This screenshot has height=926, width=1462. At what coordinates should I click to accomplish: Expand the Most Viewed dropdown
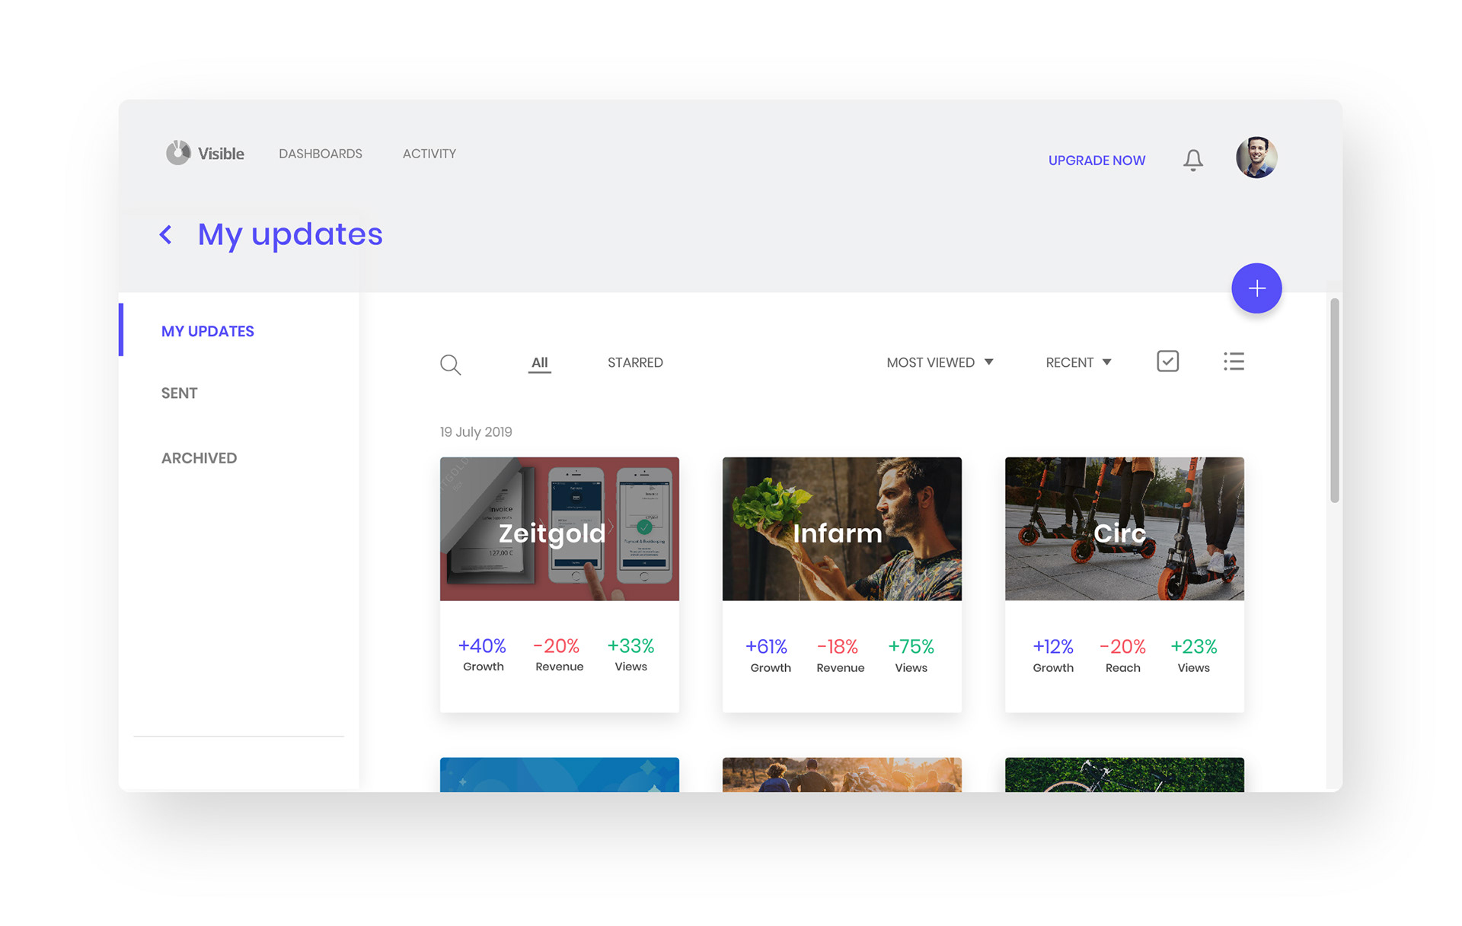pos(940,362)
